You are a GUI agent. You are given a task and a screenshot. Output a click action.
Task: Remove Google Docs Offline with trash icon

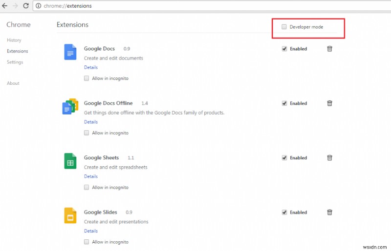coord(329,103)
